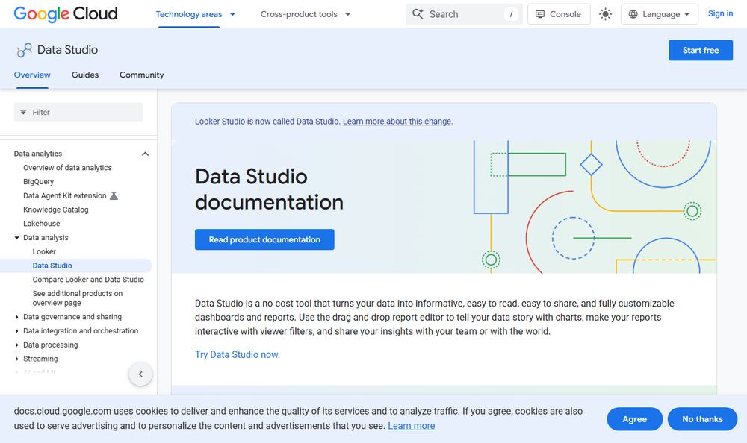Switch to the Overview tab
This screenshot has height=443, width=747.
[32, 75]
